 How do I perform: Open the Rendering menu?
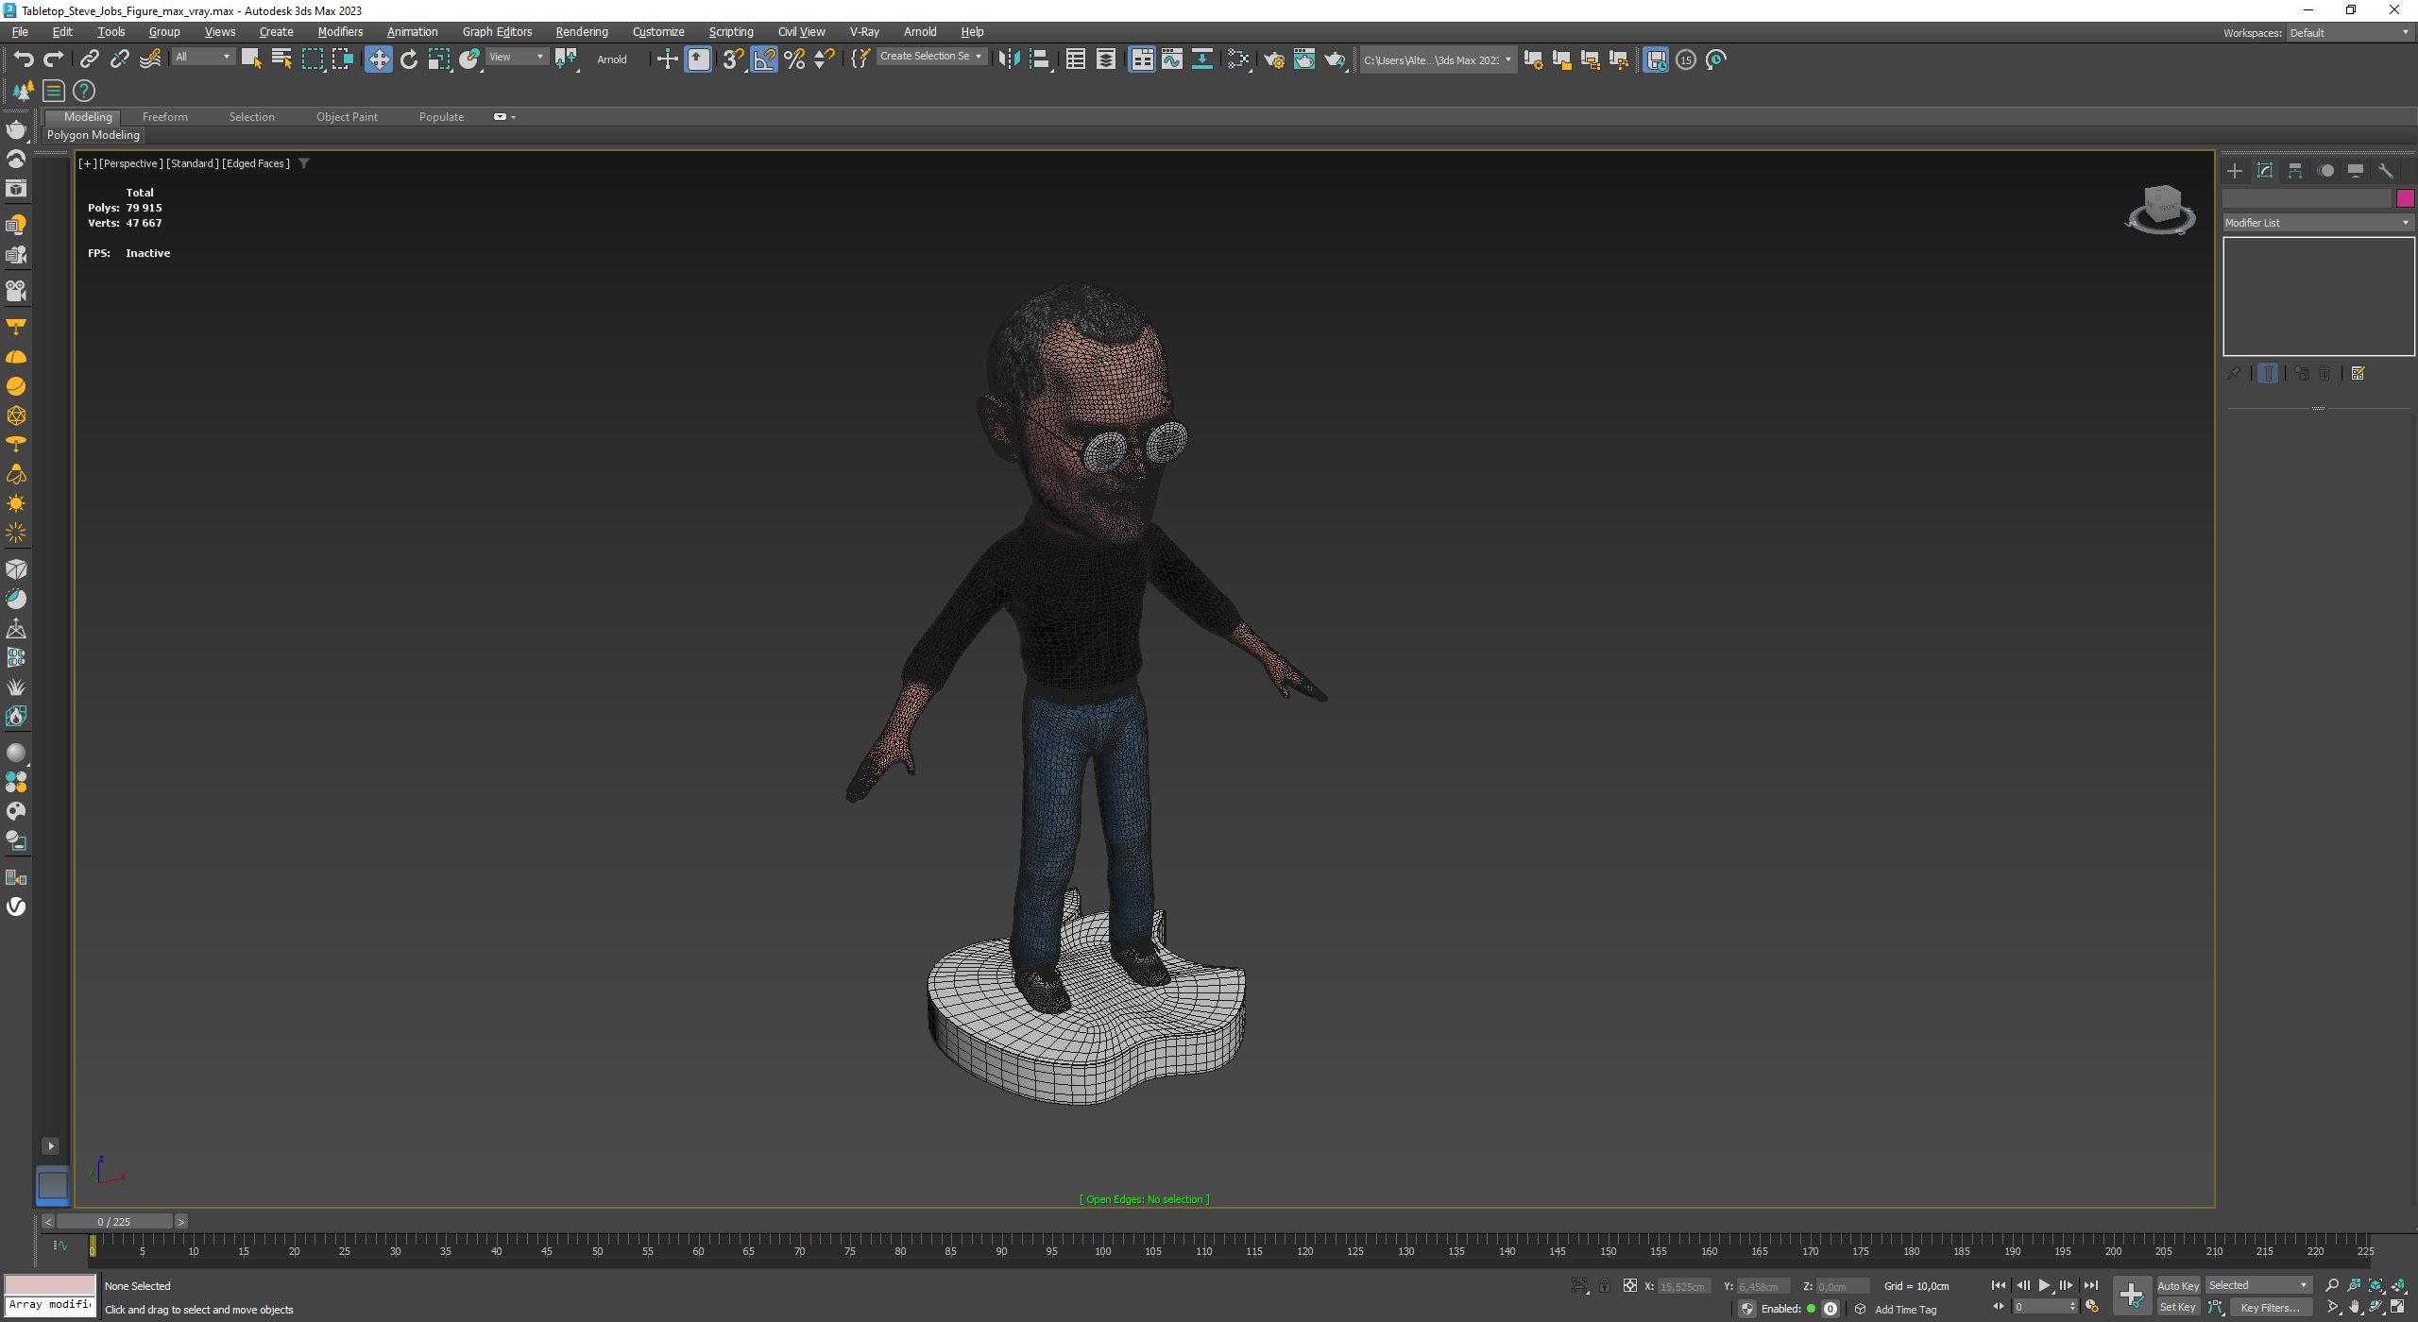582,32
